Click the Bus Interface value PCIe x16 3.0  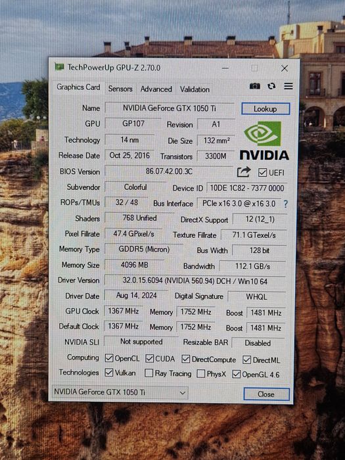tap(239, 204)
